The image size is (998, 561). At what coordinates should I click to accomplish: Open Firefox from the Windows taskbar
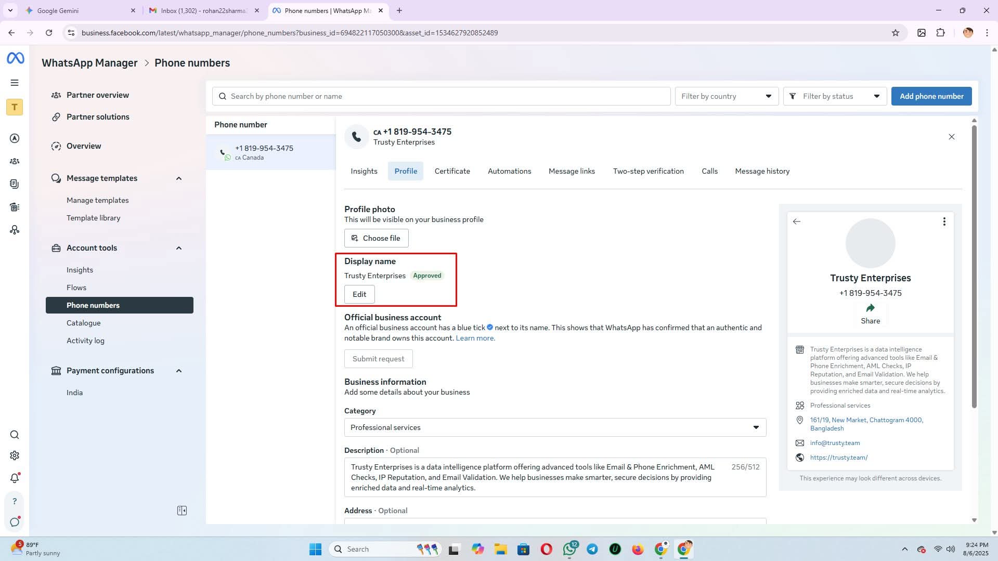(638, 549)
